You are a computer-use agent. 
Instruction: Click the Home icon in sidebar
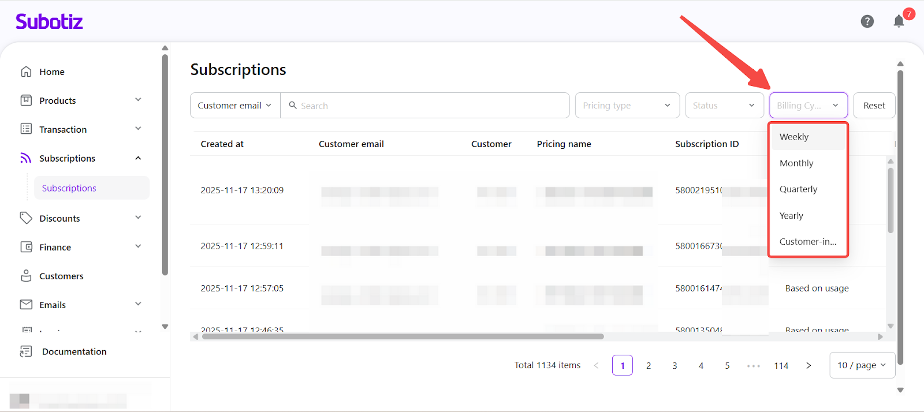click(26, 72)
